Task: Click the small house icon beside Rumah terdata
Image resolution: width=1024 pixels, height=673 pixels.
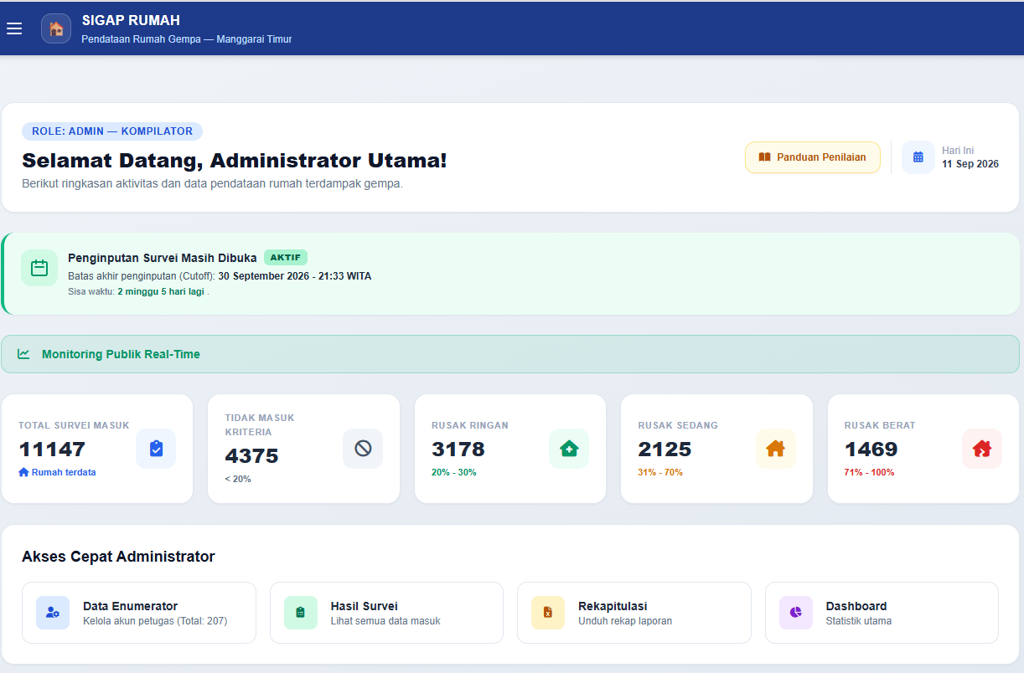Action: 23,472
